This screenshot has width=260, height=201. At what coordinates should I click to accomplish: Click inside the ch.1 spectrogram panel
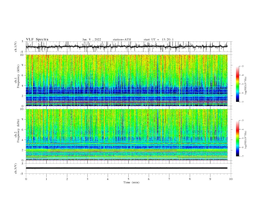(x=126, y=80)
